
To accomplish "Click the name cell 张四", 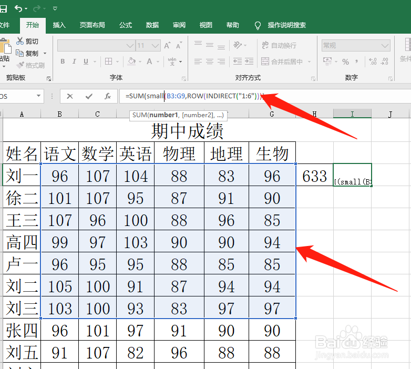I will click(x=22, y=330).
